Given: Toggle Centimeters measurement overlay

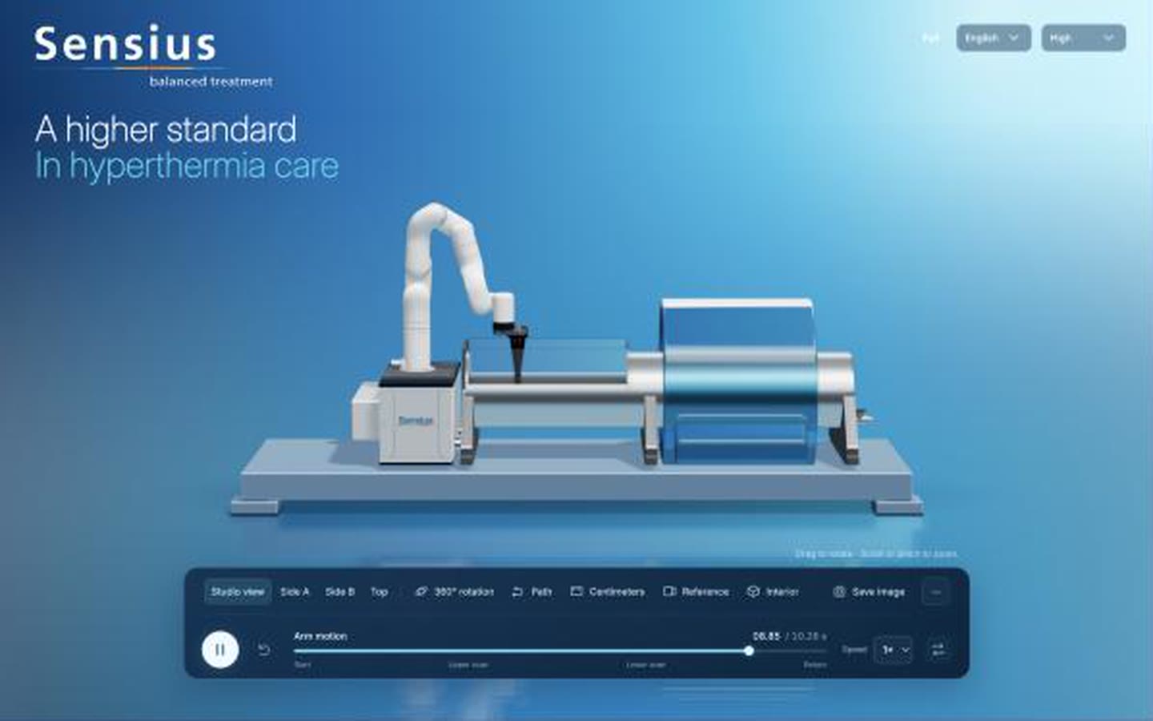Looking at the screenshot, I should tap(607, 592).
